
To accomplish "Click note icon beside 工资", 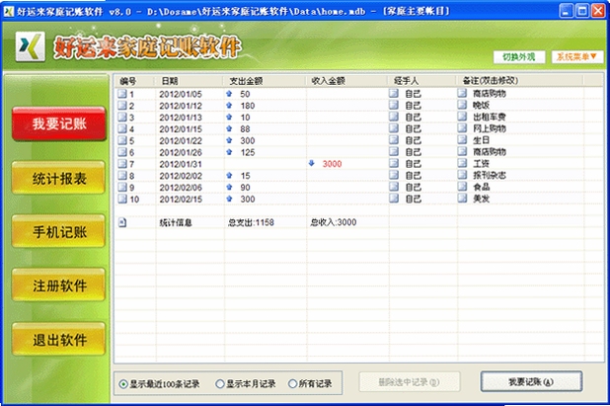I will (462, 163).
